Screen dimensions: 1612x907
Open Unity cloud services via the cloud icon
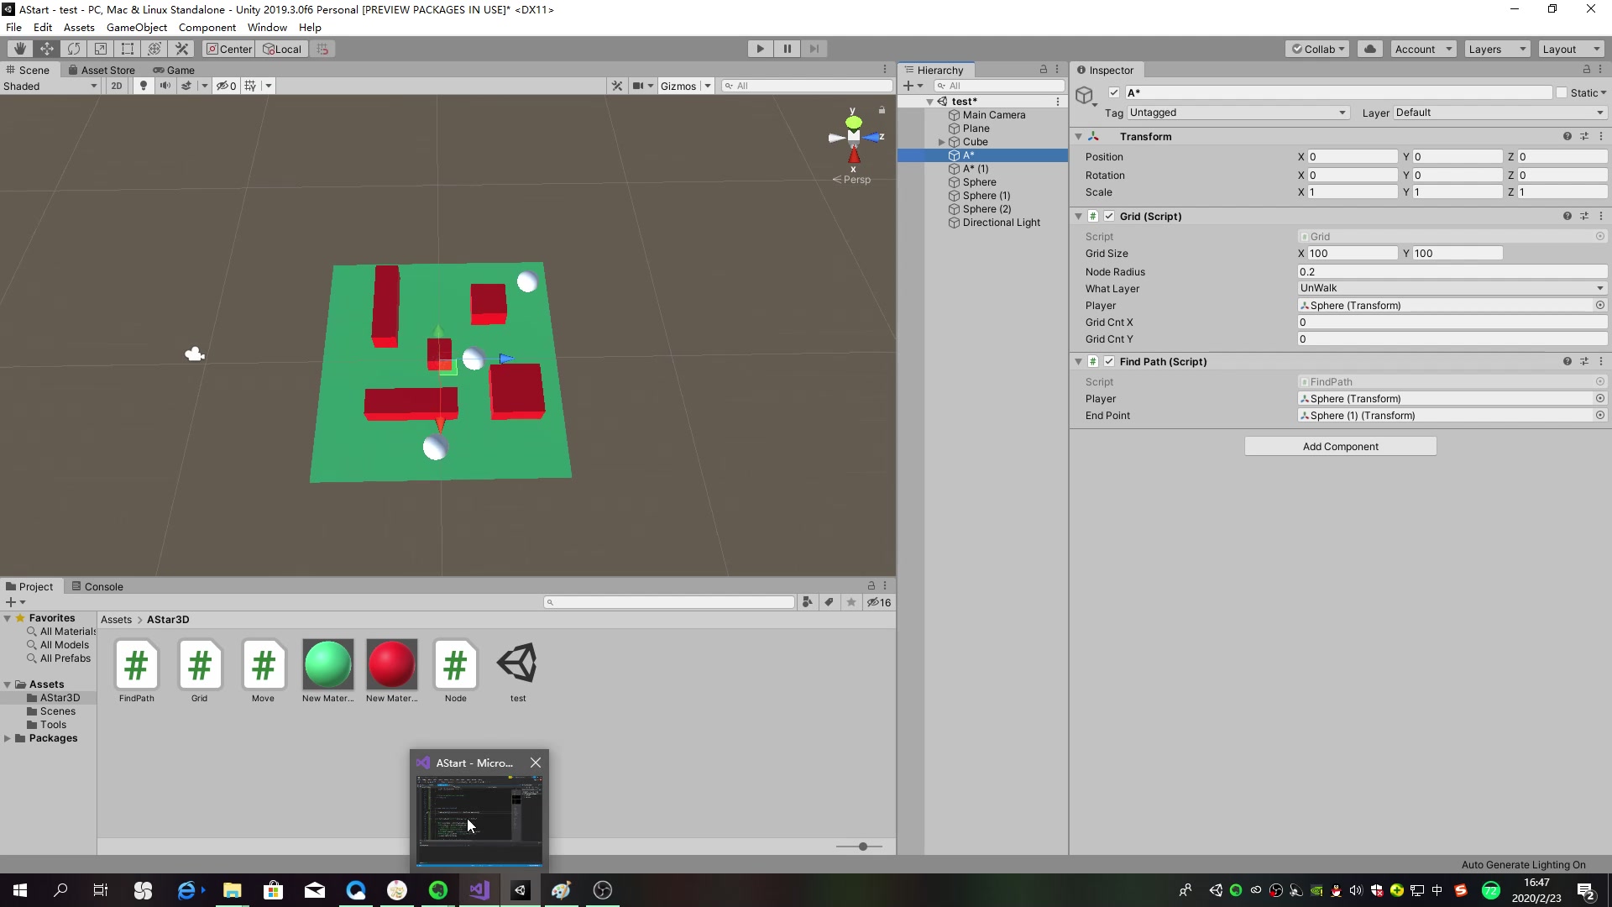[1369, 48]
